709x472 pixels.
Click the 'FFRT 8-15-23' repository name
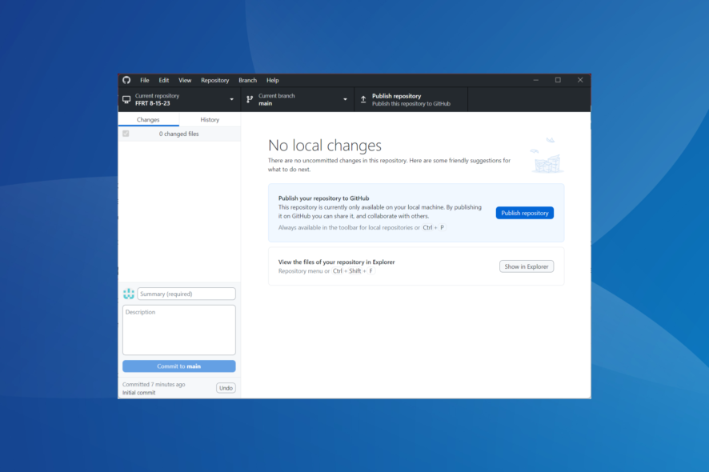pyautogui.click(x=152, y=103)
